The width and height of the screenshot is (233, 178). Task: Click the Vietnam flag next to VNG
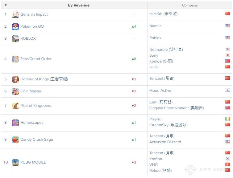[x=227, y=164]
